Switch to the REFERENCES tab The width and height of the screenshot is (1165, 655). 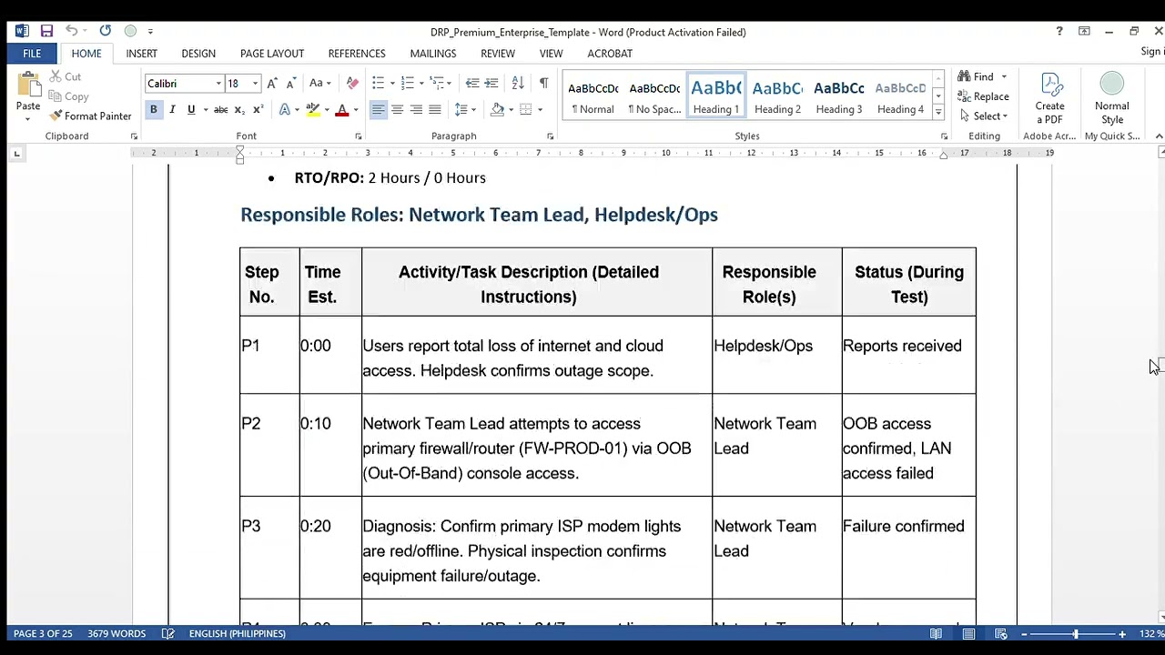coord(357,54)
